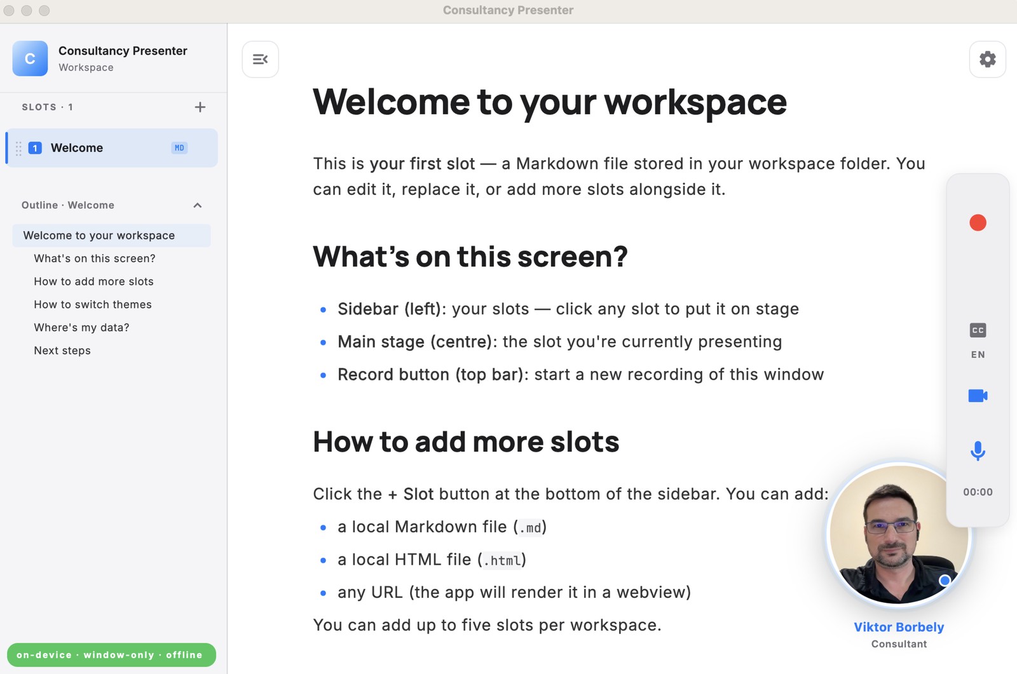Turn off the camera via video icon
This screenshot has width=1017, height=674.
978,396
